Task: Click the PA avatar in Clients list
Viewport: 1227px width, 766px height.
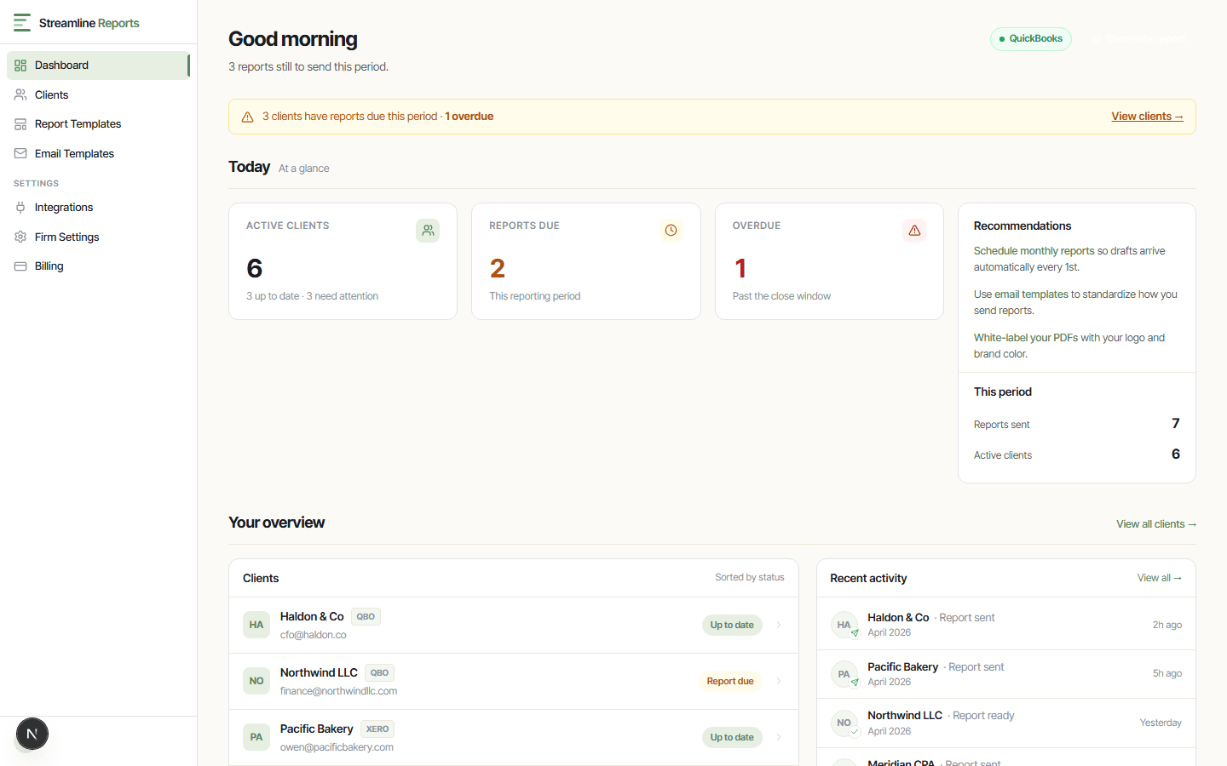Action: (256, 737)
